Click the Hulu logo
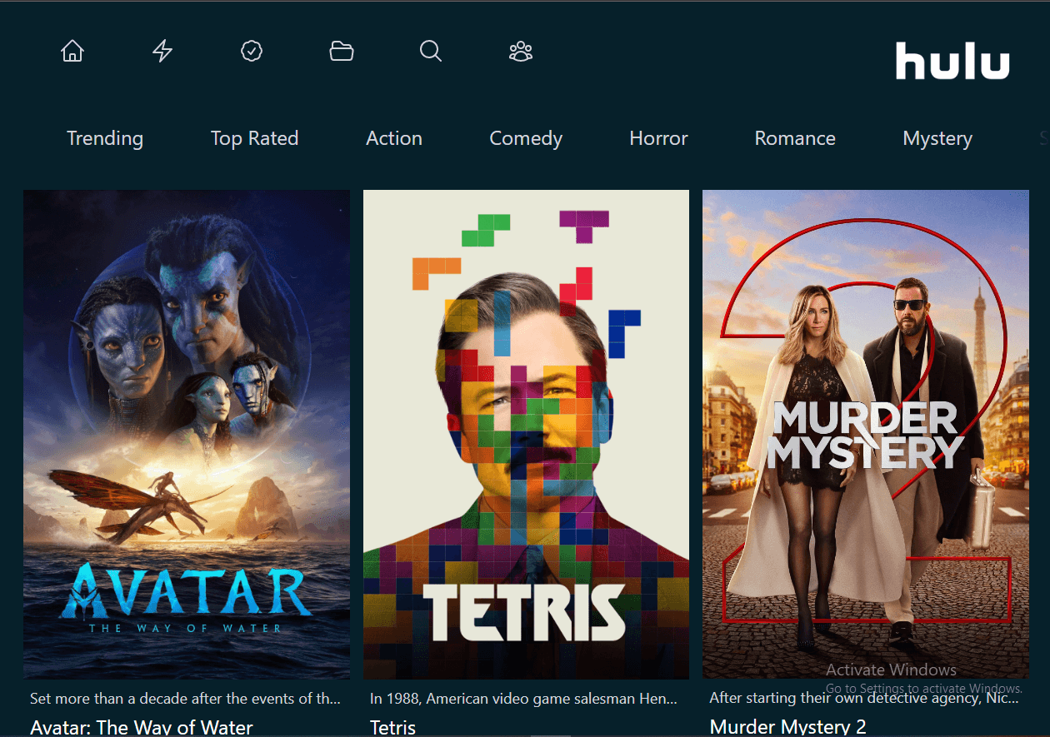Viewport: 1050px width, 737px height. pos(952,61)
